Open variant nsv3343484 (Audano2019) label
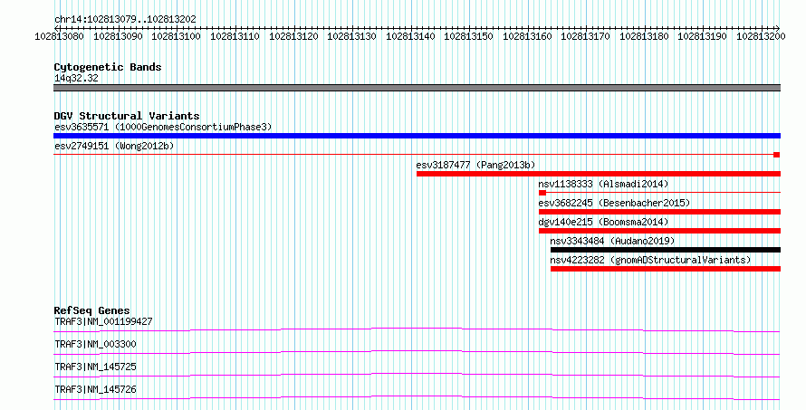 pyautogui.click(x=612, y=241)
